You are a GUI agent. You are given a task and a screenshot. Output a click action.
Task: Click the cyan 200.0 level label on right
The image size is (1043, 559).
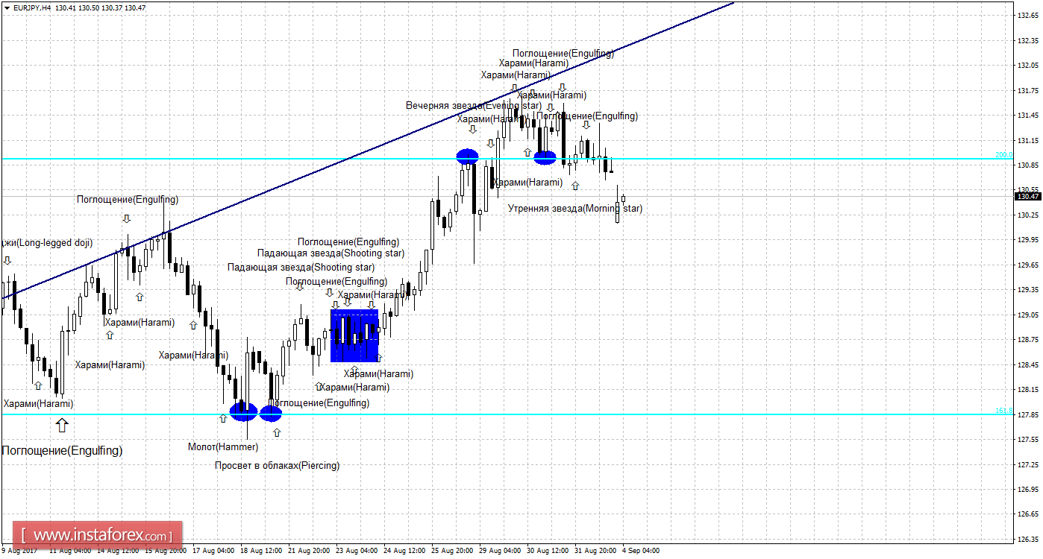tap(1004, 154)
